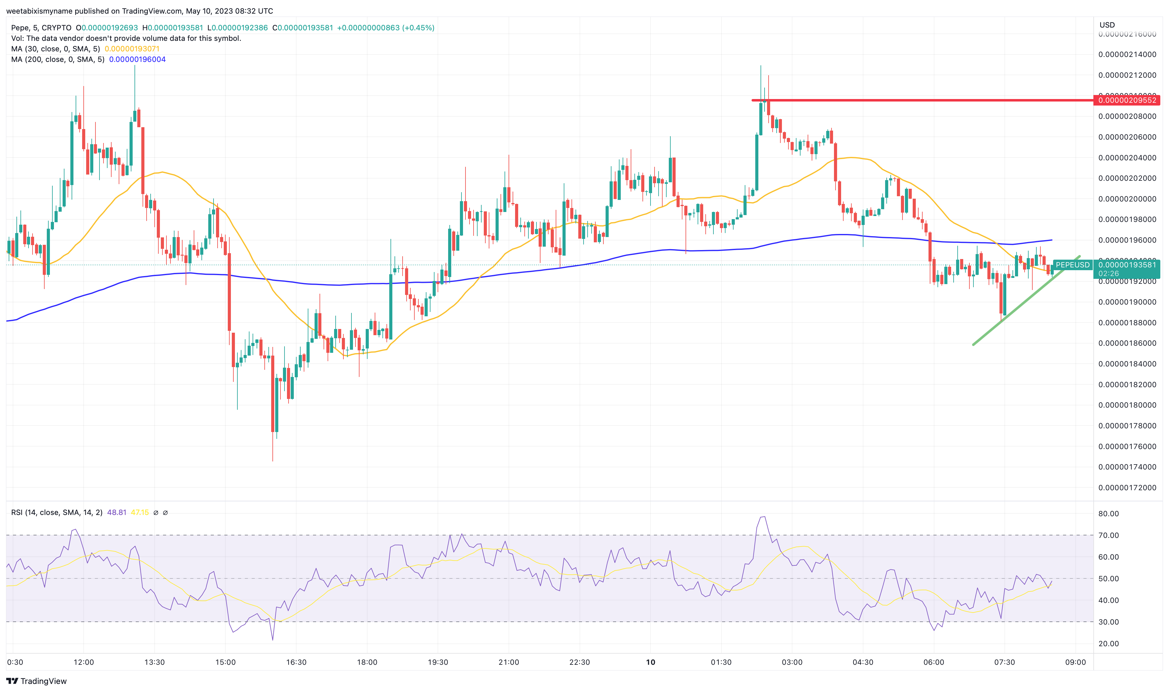Click the bold 10 date label on time axis

point(650,662)
